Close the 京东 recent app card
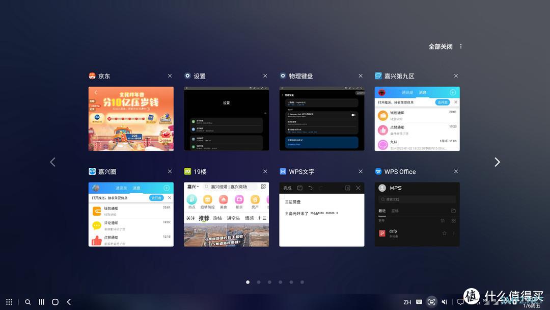The height and width of the screenshot is (310, 550). 170,76
